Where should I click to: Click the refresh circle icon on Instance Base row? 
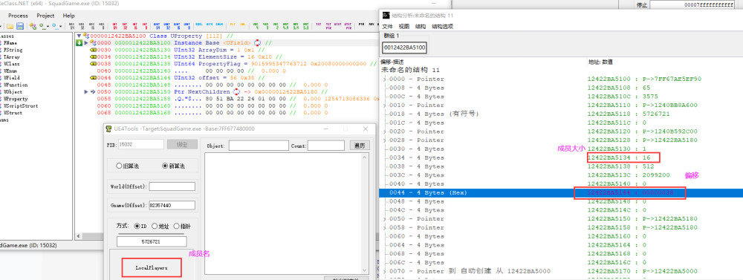[x=257, y=42]
